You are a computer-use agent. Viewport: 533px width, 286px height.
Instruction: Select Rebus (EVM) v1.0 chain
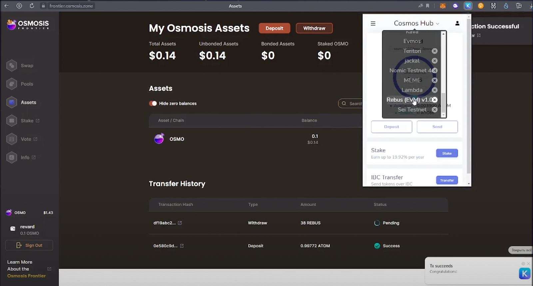409,100
